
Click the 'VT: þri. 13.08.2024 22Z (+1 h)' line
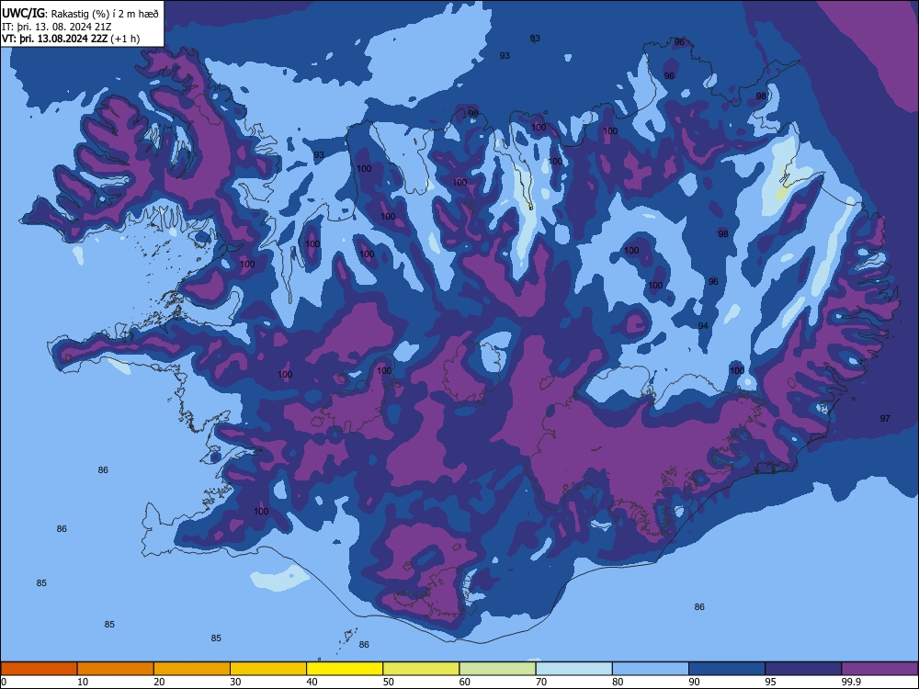click(71, 39)
